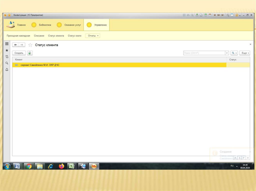The height and width of the screenshot is (191, 256).
Task: Close the Статус клиента form with x
Action: click(x=250, y=44)
